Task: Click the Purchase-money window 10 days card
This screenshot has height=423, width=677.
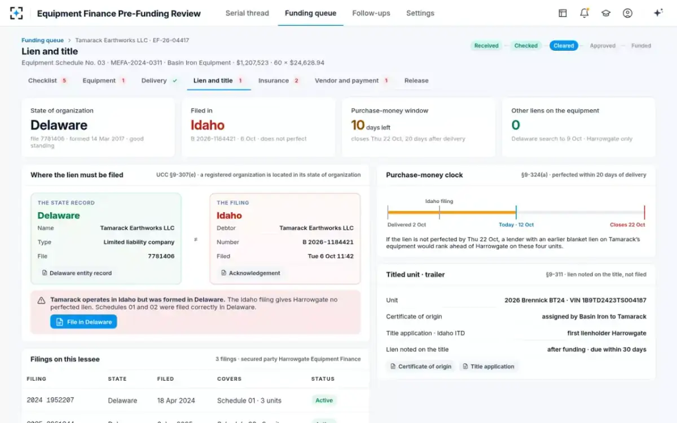Action: (419, 127)
